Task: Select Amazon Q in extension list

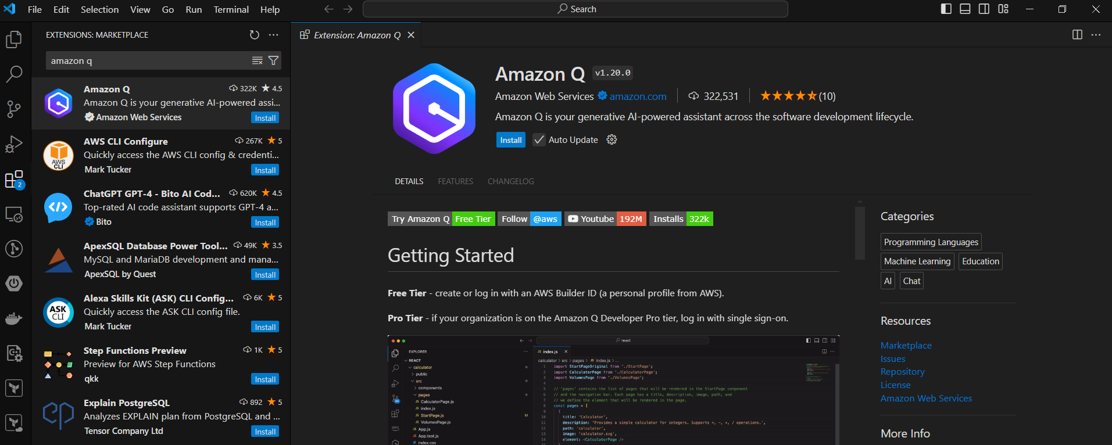Action: [x=161, y=103]
